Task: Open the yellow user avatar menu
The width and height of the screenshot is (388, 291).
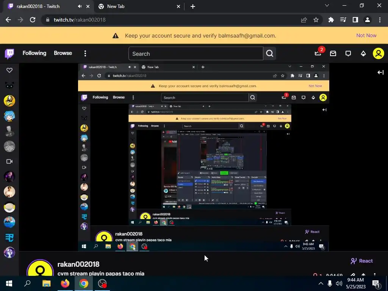Action: [x=379, y=53]
